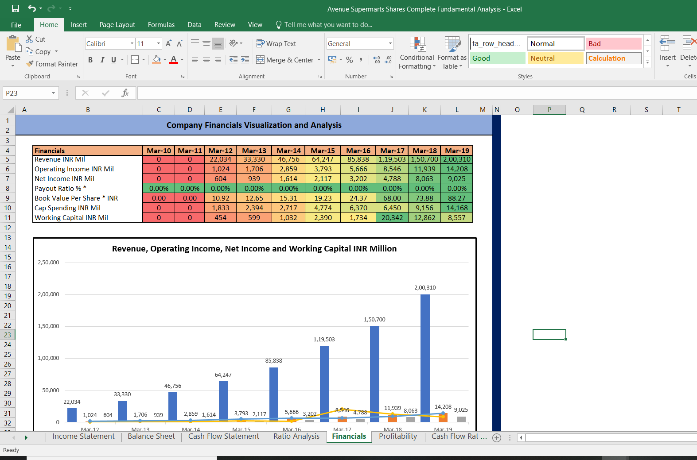The height and width of the screenshot is (460, 697).
Task: Toggle Bold formatting
Action: point(90,60)
